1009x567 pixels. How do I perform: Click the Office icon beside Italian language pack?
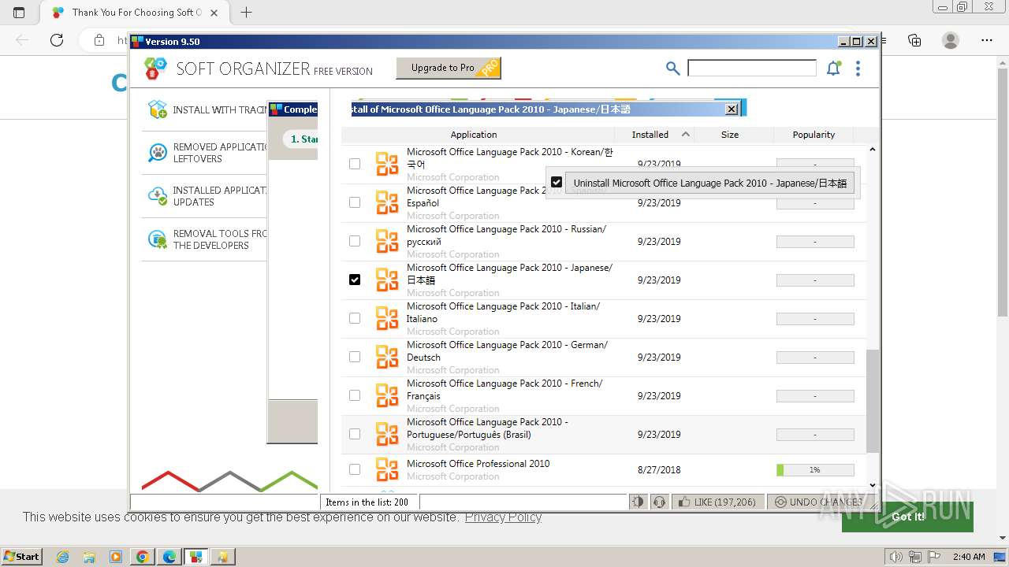[387, 318]
